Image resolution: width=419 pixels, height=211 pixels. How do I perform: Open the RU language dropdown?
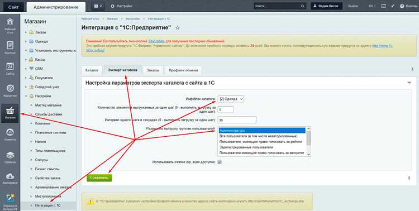[372, 6]
